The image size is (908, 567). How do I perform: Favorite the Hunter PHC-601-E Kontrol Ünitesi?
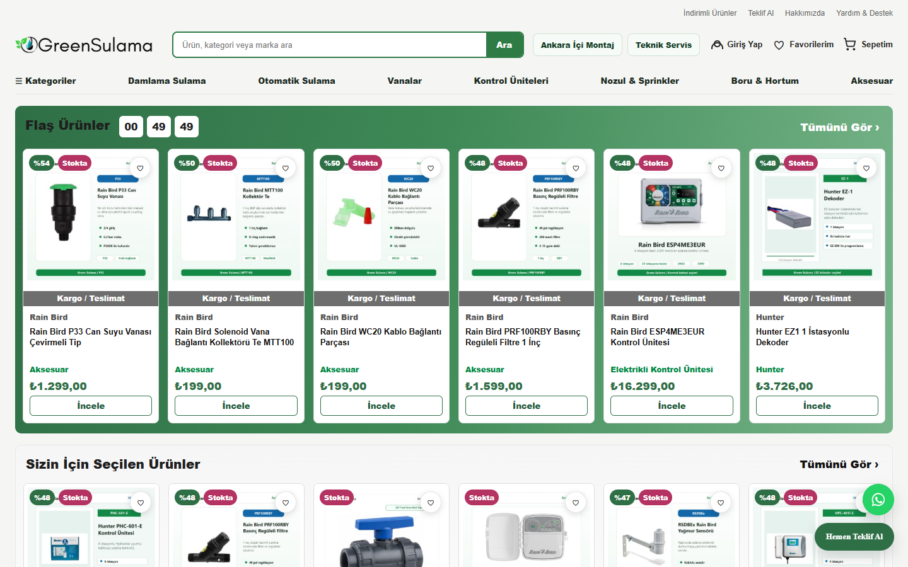point(141,503)
